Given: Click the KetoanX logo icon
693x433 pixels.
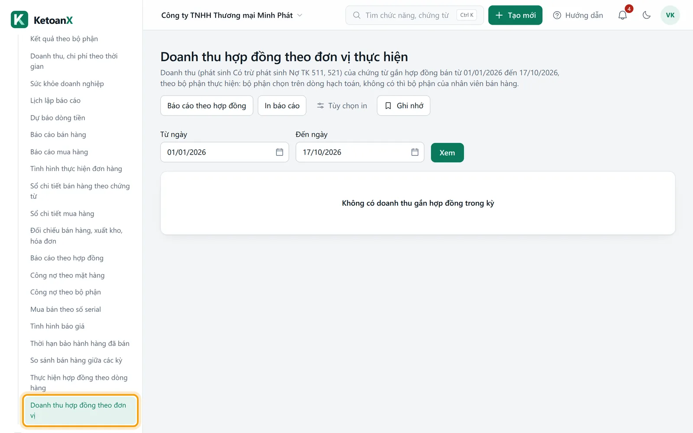Looking at the screenshot, I should pos(19,19).
